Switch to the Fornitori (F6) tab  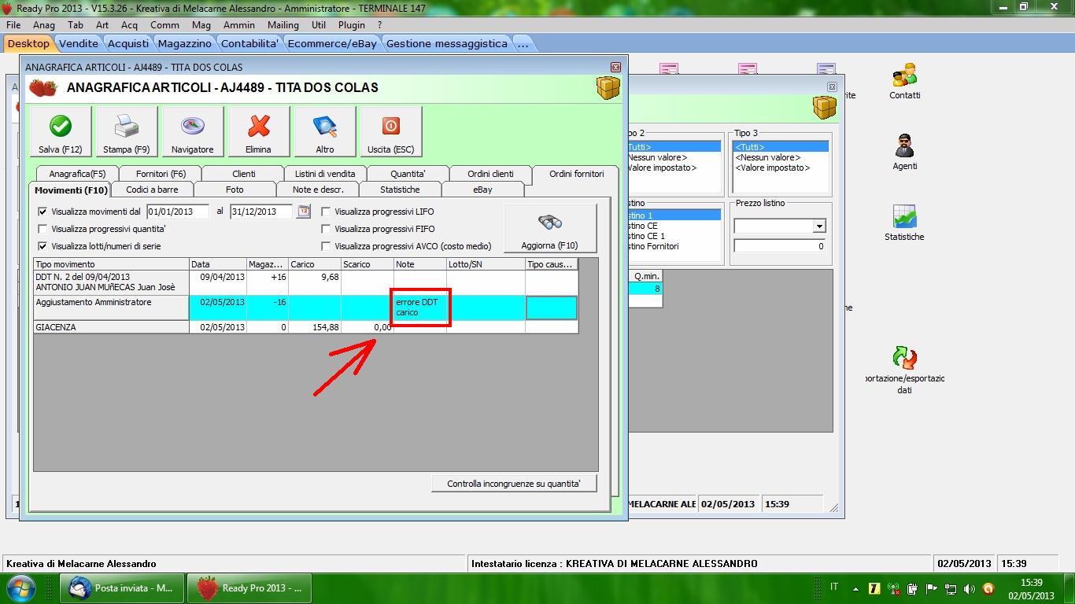[x=161, y=174]
